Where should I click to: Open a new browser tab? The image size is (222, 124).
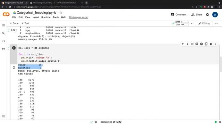point(86,3)
